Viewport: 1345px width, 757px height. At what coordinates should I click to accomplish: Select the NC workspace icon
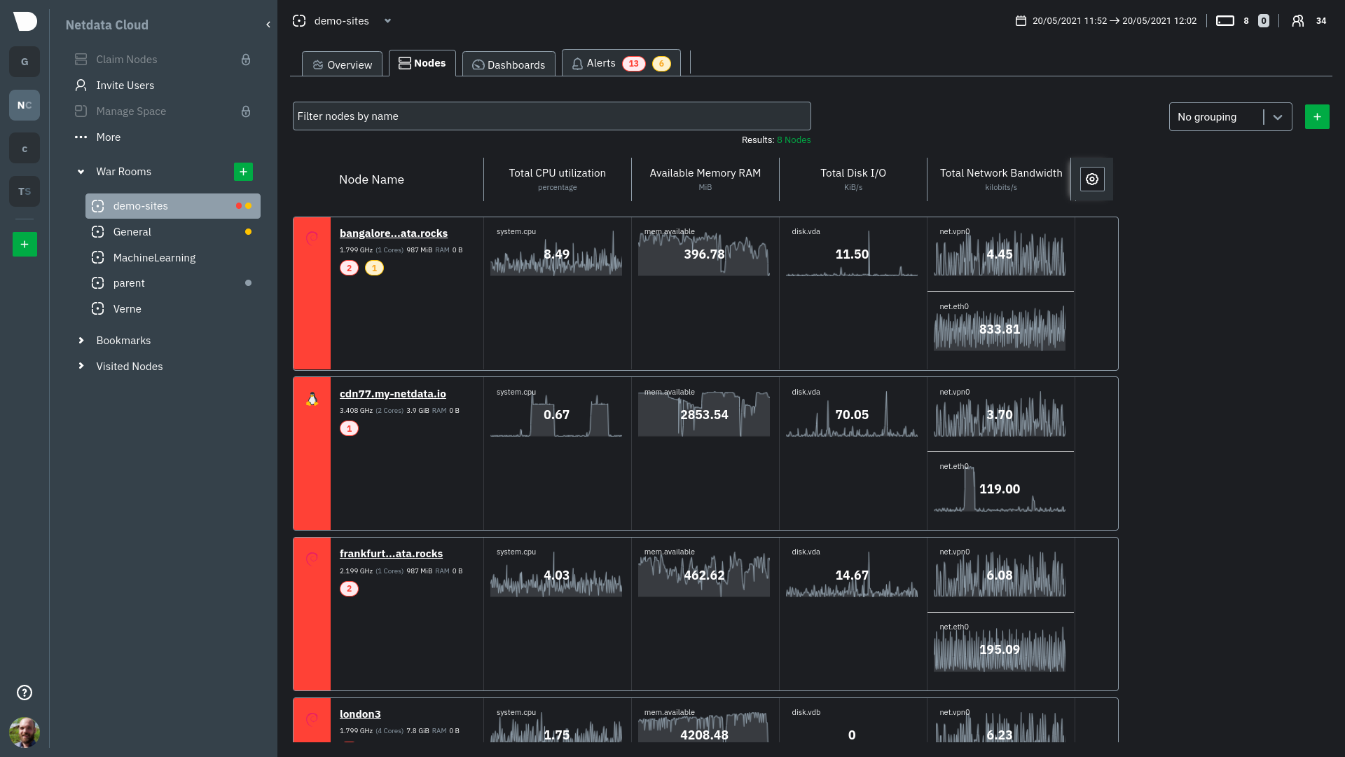coord(25,105)
